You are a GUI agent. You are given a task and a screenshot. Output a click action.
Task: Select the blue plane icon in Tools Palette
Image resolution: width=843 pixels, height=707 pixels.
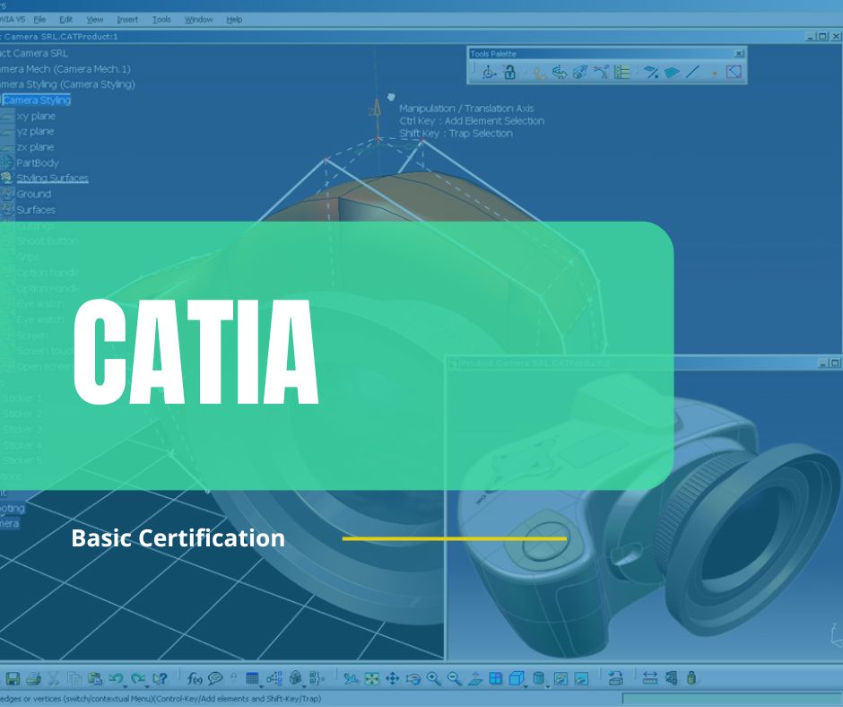pos(672,72)
